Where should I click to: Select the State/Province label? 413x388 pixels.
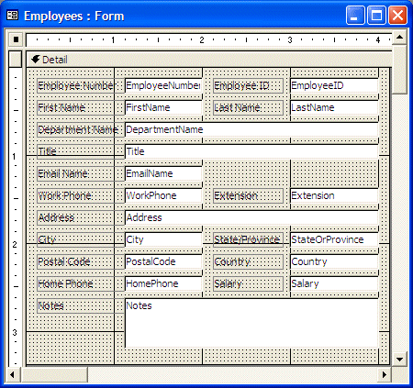click(x=248, y=239)
